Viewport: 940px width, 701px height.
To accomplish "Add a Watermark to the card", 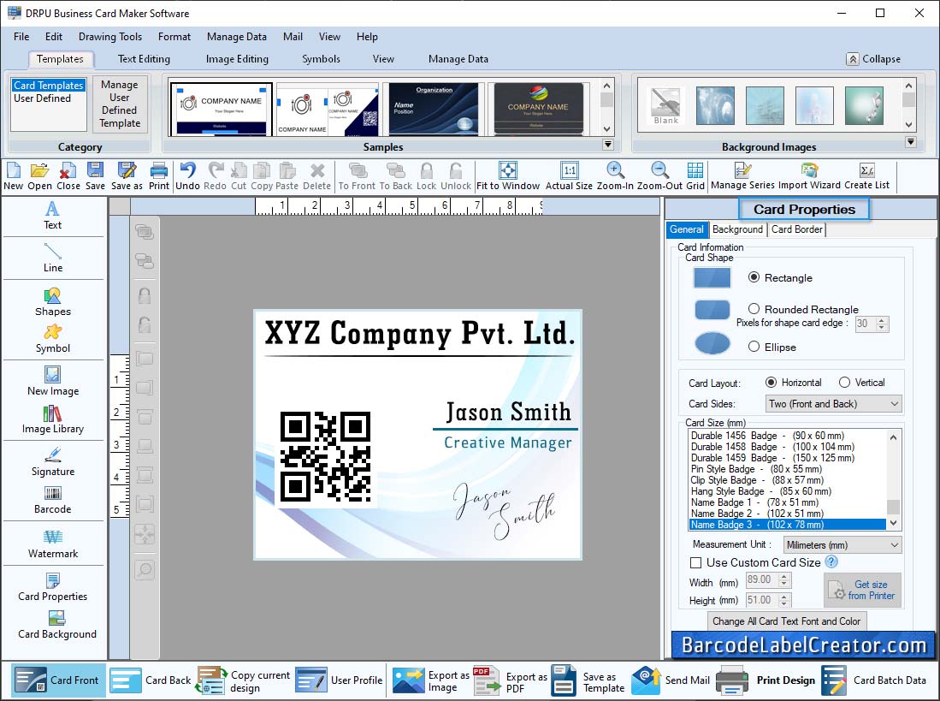I will [x=53, y=544].
